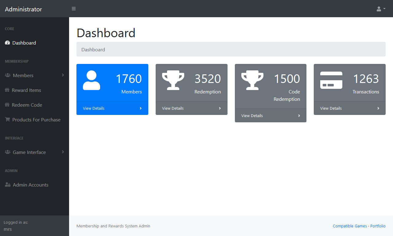Screen dimensions: 393x236
Task: Open Compatible Games link in footer
Action: pos(350,226)
